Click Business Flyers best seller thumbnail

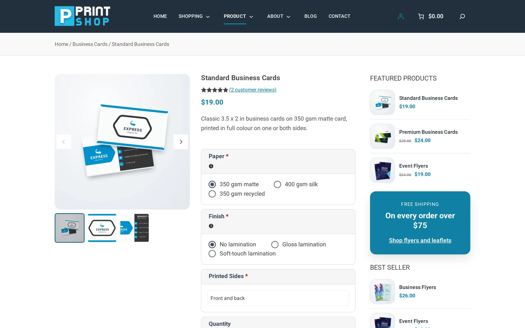pyautogui.click(x=383, y=292)
